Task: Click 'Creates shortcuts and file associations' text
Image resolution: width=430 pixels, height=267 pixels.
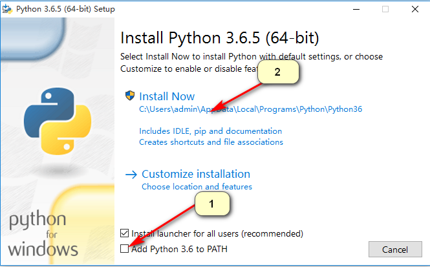Action: [x=211, y=142]
